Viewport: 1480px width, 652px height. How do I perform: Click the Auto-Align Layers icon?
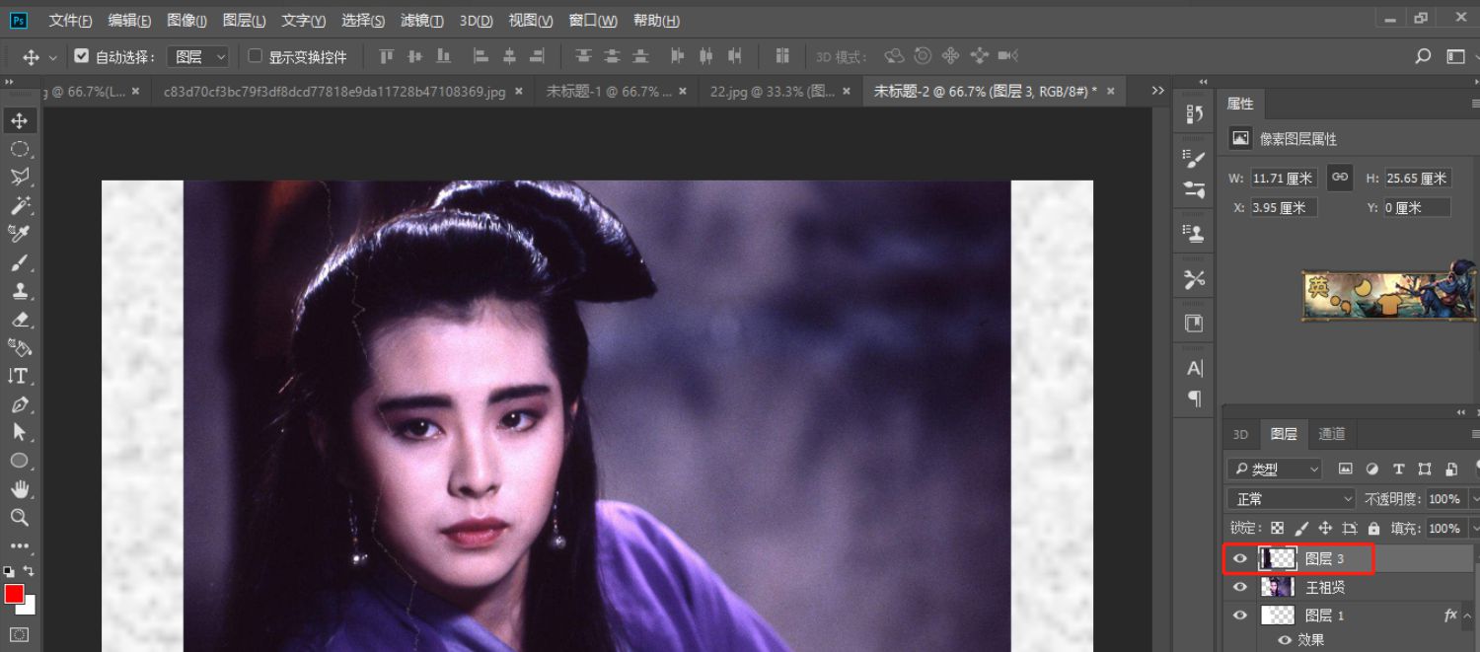tap(782, 56)
